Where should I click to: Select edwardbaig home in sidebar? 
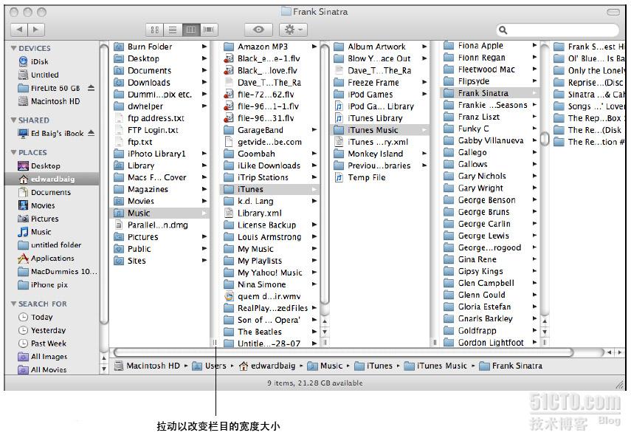pos(52,180)
